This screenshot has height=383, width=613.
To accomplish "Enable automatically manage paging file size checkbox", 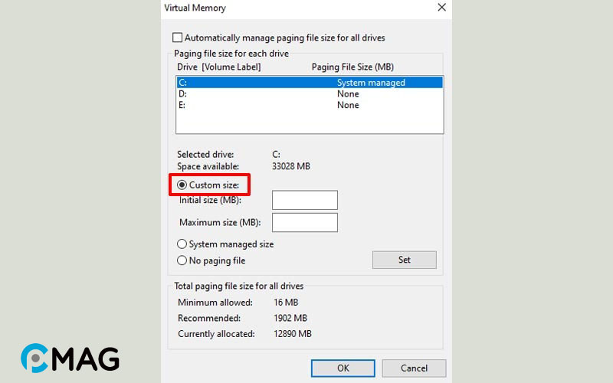I will click(178, 38).
